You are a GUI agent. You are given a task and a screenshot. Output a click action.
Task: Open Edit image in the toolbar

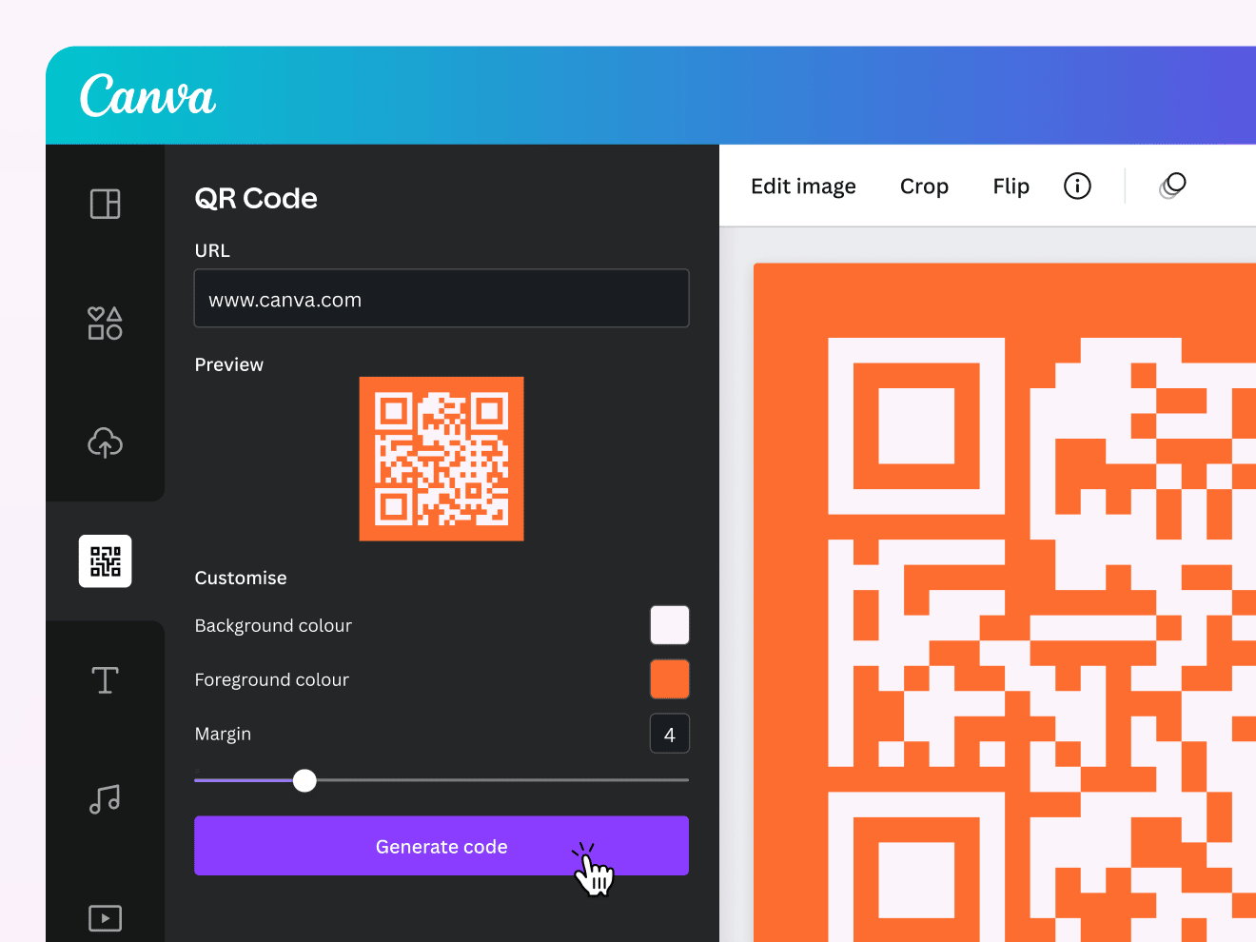(803, 186)
